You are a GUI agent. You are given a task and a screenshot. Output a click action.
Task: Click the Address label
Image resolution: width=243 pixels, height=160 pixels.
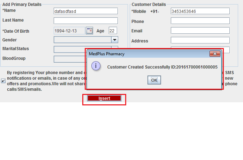click(x=140, y=41)
